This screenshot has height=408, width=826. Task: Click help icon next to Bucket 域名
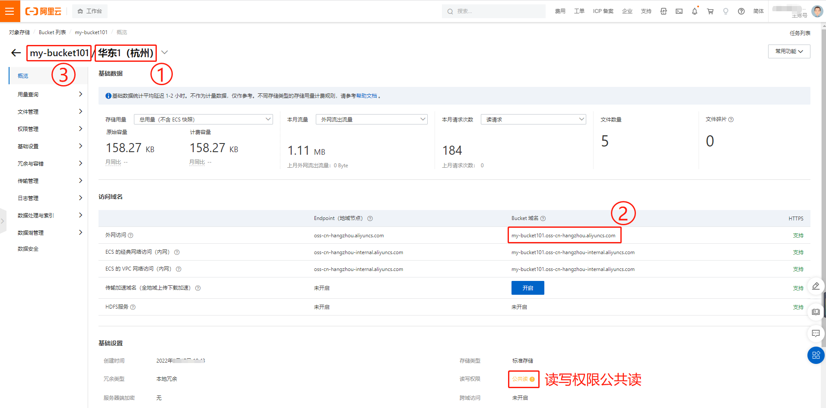(543, 219)
